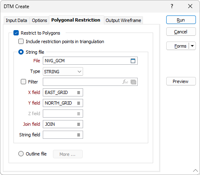The width and height of the screenshot is (200, 175).
Task: Open file browser icon in File field
Action: point(133,61)
